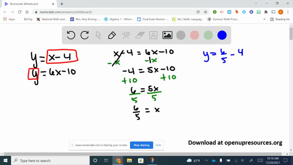Select the cursor pointer tool
Viewport: 293px width, 165px height.
point(98,35)
